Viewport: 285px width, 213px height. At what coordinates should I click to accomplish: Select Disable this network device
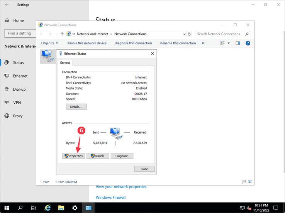86,43
